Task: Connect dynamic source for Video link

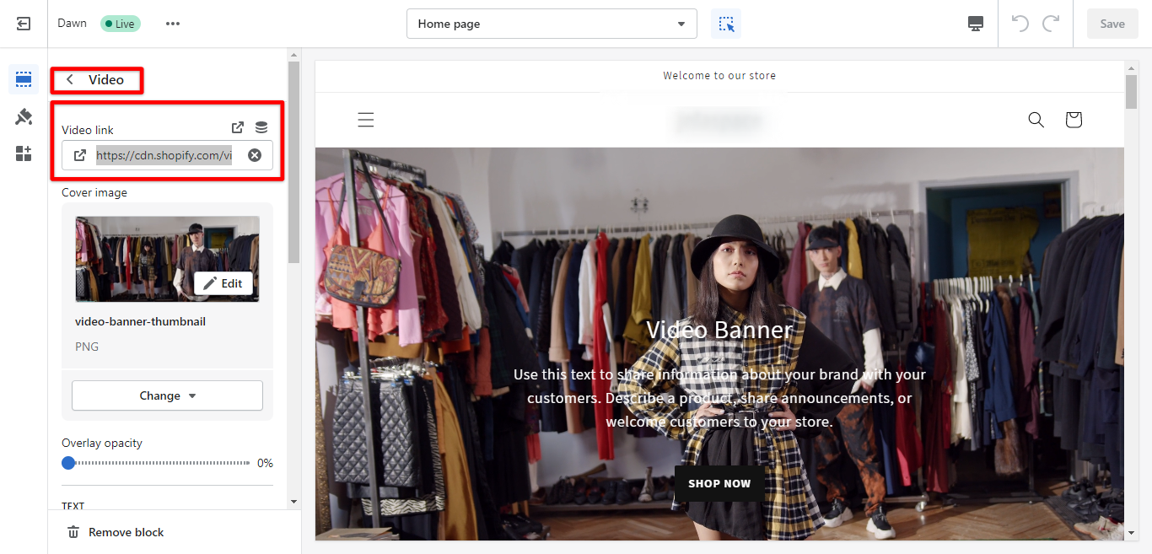Action: [x=261, y=128]
